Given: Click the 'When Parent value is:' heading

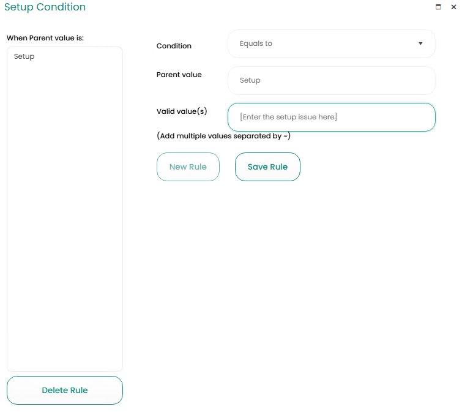Looking at the screenshot, I should pyautogui.click(x=45, y=38).
